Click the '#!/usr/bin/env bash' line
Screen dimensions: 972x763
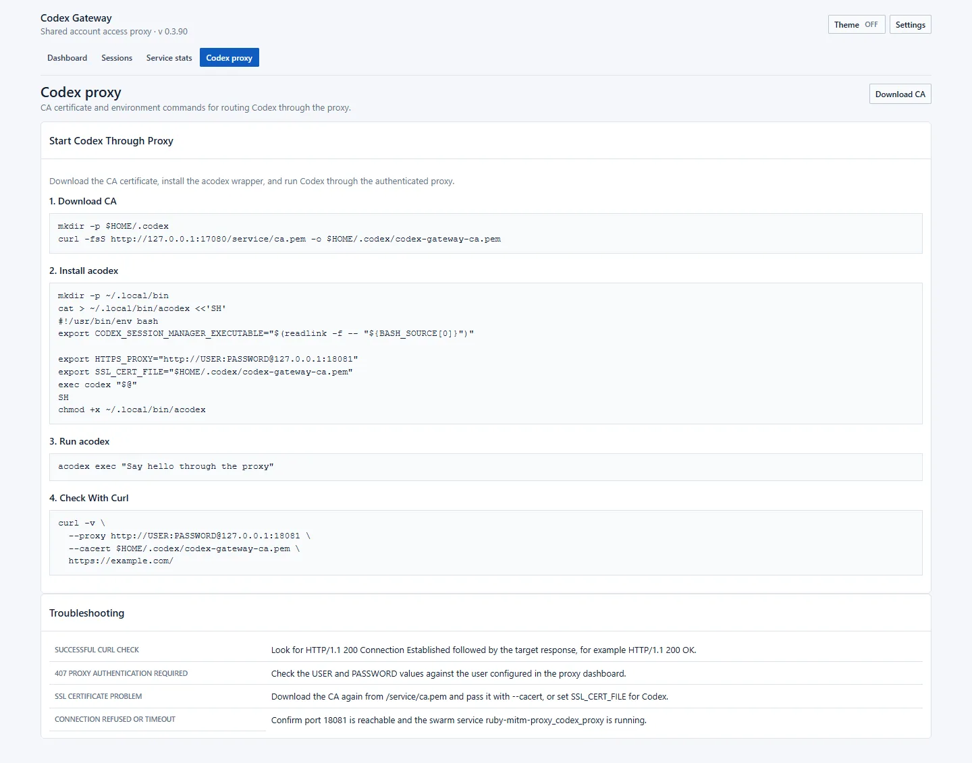pyautogui.click(x=108, y=321)
